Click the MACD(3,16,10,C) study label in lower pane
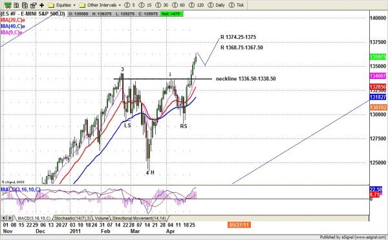Viewport: 388px width, 240px height. 21,190
